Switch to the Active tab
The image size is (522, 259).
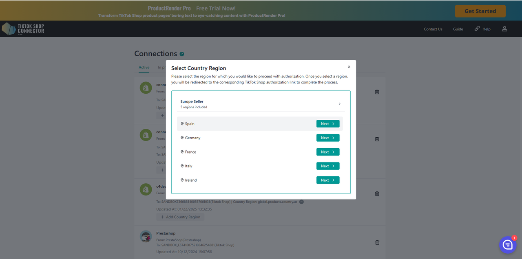[144, 68]
